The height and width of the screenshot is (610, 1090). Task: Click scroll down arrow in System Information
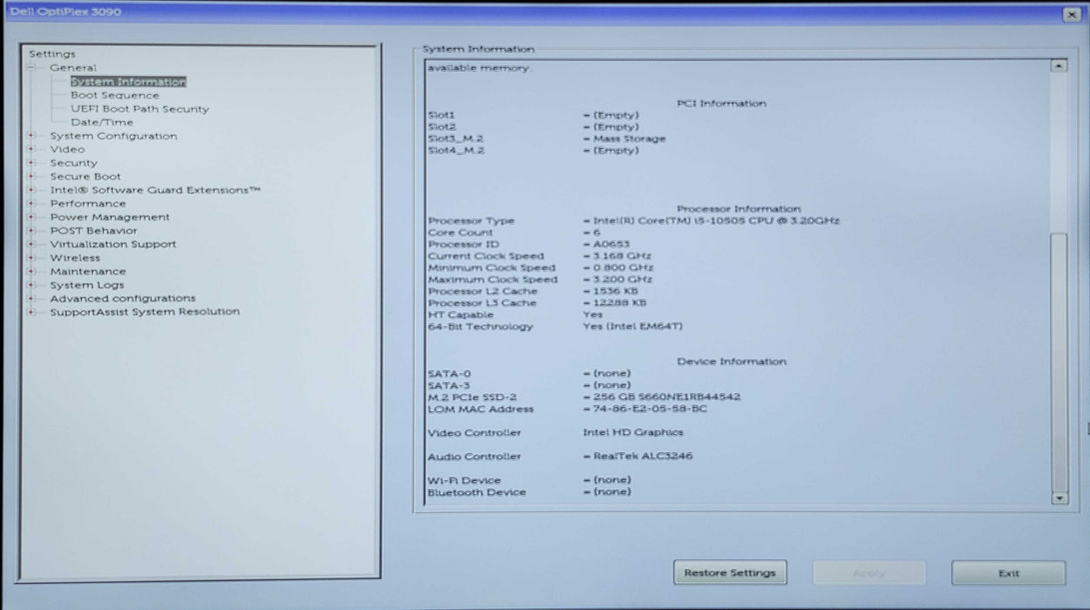pos(1059,498)
